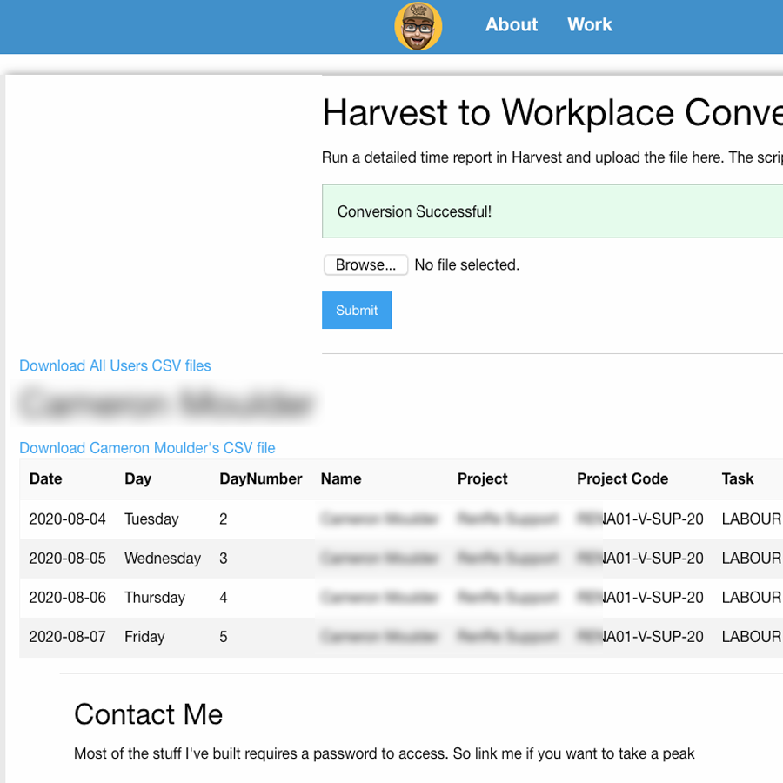Click the 'No file selected.' label
783x783 pixels.
tap(466, 265)
